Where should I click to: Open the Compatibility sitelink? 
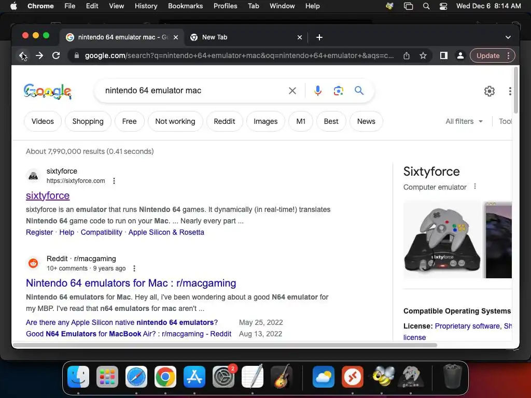click(x=101, y=233)
